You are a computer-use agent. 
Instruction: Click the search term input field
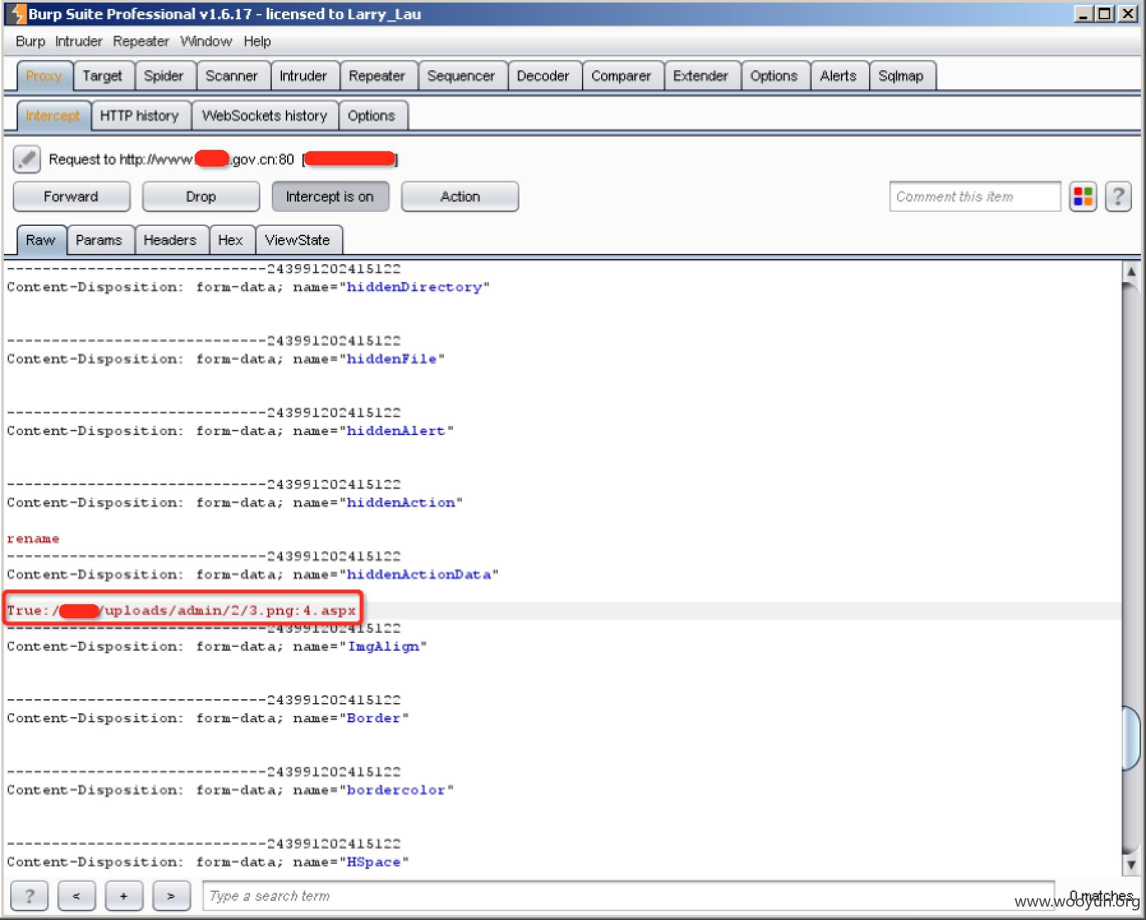click(x=629, y=896)
